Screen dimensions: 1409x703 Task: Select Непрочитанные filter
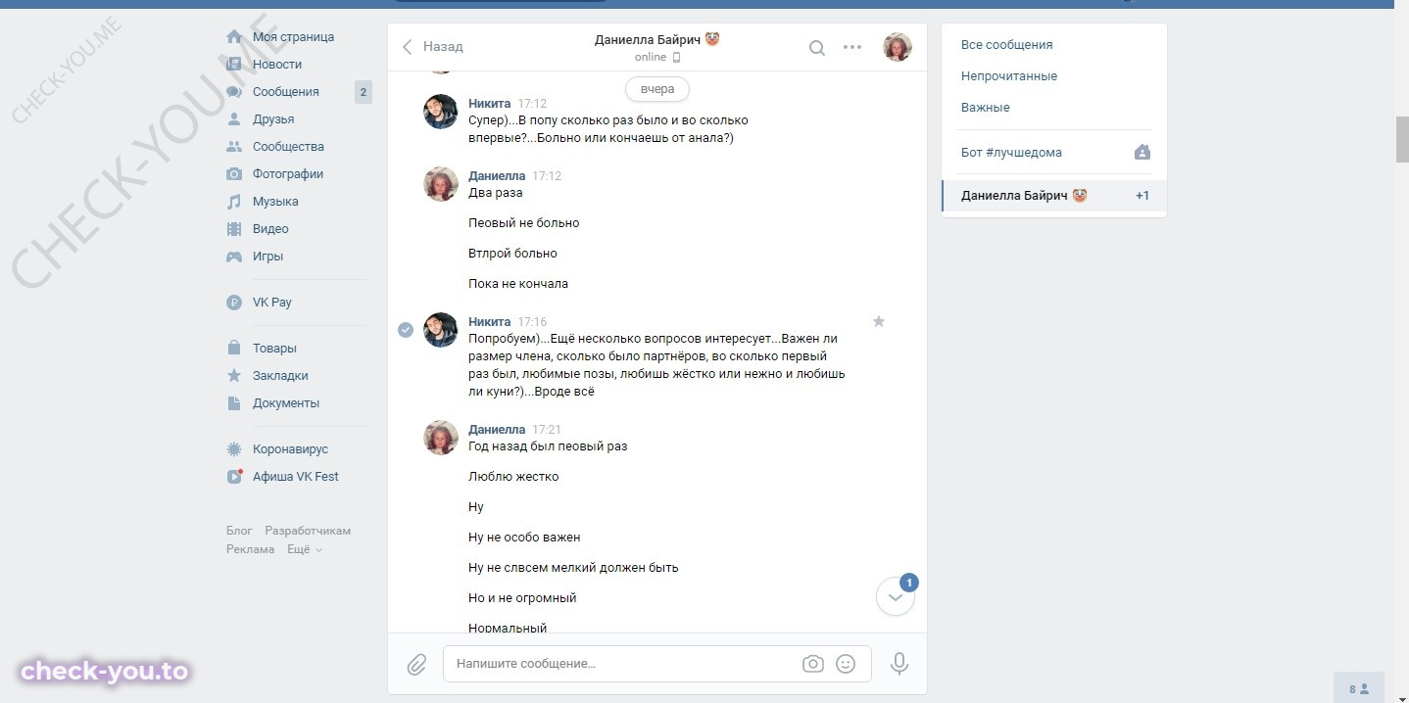(1009, 76)
